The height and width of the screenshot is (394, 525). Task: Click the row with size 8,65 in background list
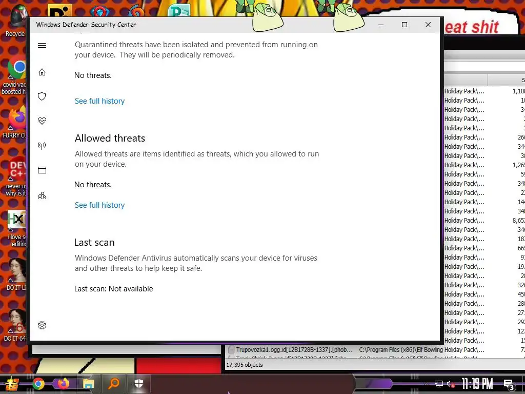pos(484,221)
